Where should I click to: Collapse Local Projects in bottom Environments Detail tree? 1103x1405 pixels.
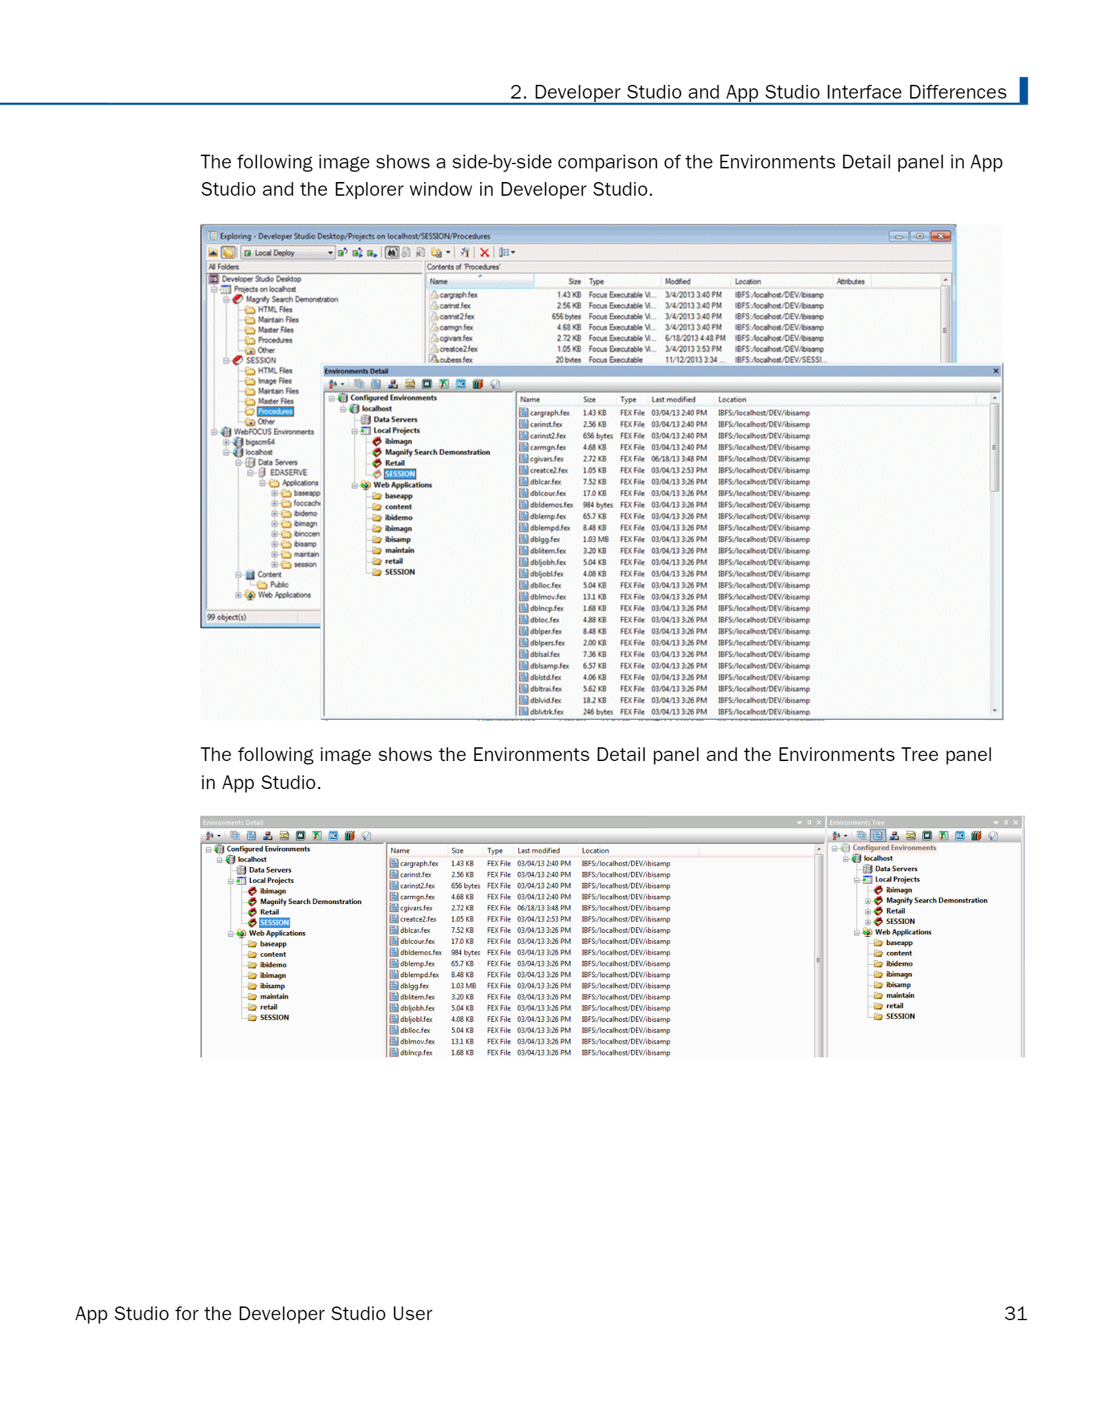click(x=230, y=881)
